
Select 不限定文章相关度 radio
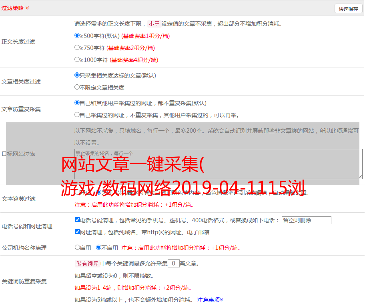(77, 87)
